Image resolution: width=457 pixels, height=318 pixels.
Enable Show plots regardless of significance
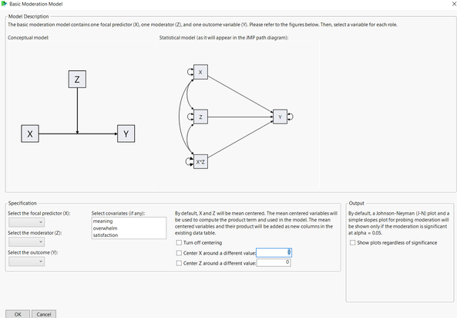point(353,242)
